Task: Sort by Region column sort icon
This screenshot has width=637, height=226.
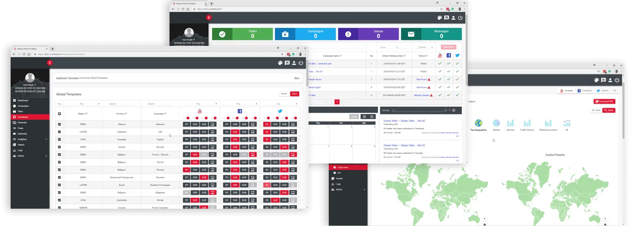Action: tap(87, 114)
